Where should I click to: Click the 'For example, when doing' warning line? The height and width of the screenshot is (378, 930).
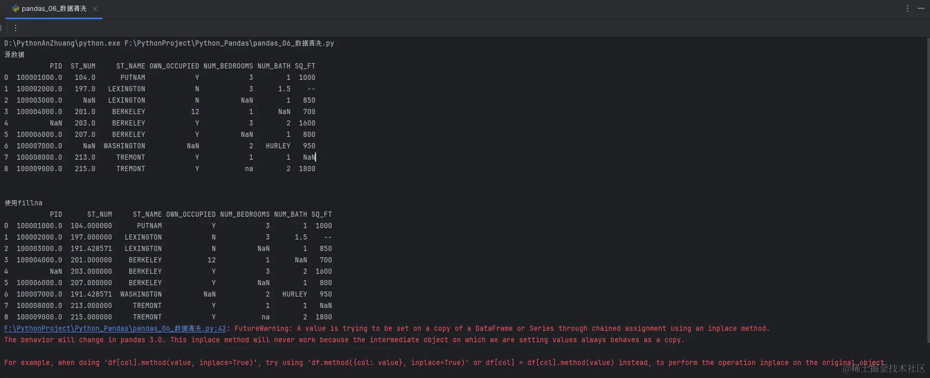pos(446,363)
